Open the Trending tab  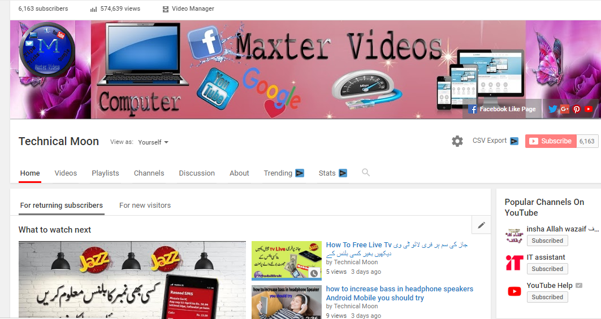point(284,173)
